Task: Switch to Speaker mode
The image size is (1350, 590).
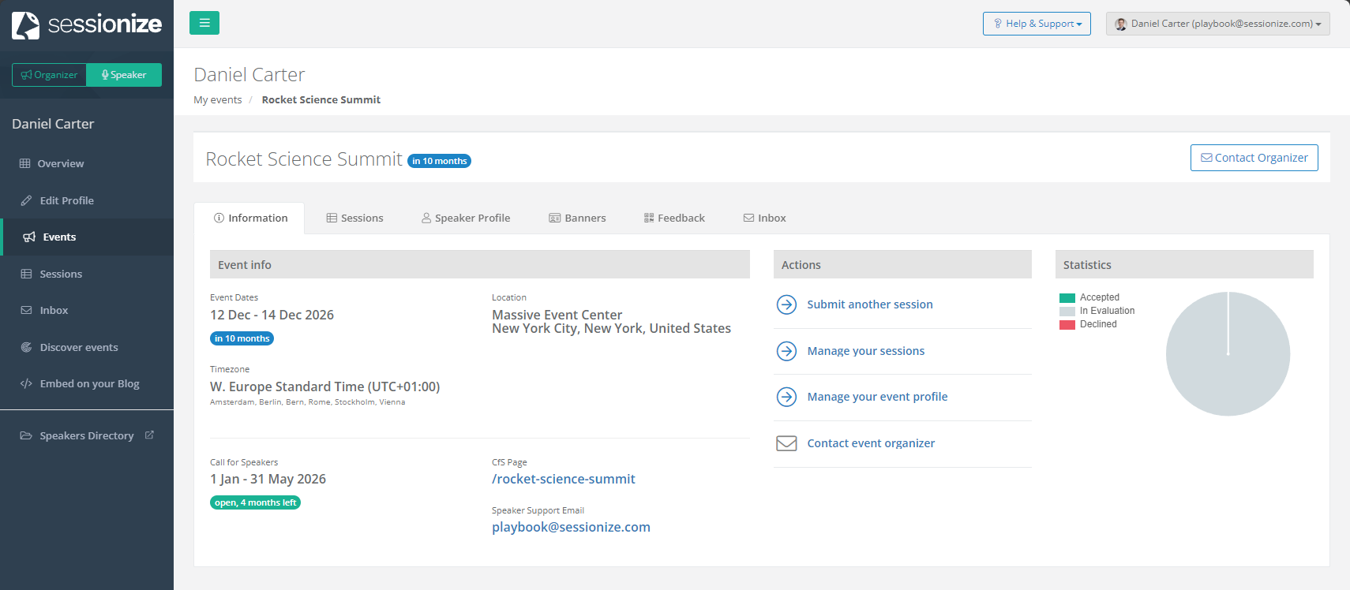Action: [x=124, y=75]
